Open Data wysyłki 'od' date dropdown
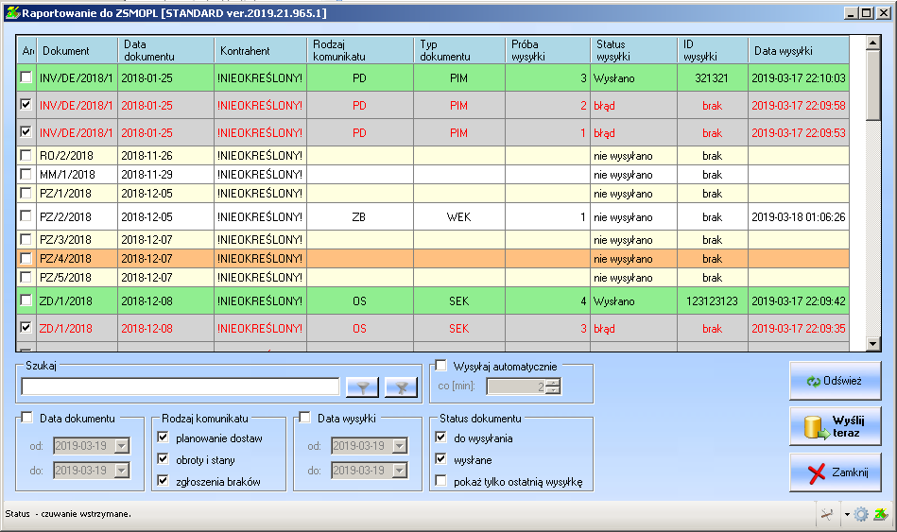This screenshot has height=532, width=897. tap(400, 446)
